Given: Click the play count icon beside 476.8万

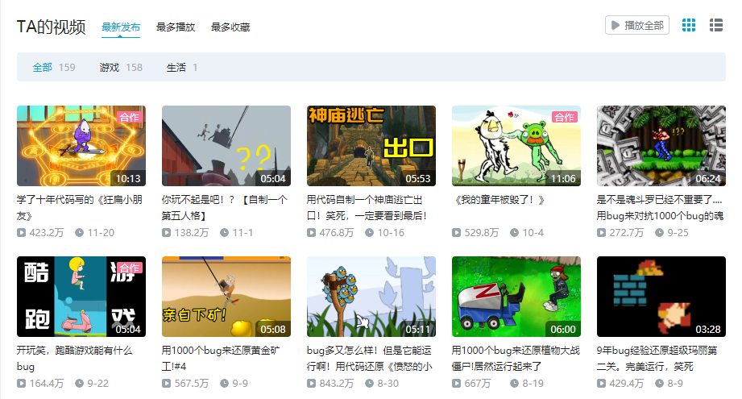Looking at the screenshot, I should (x=311, y=232).
